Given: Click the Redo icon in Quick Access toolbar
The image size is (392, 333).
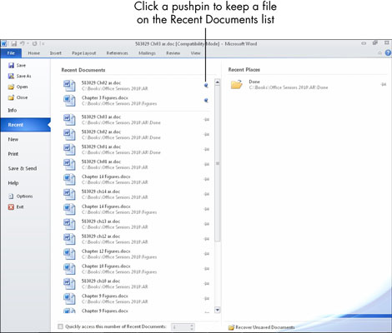Looking at the screenshot, I should (x=34, y=43).
